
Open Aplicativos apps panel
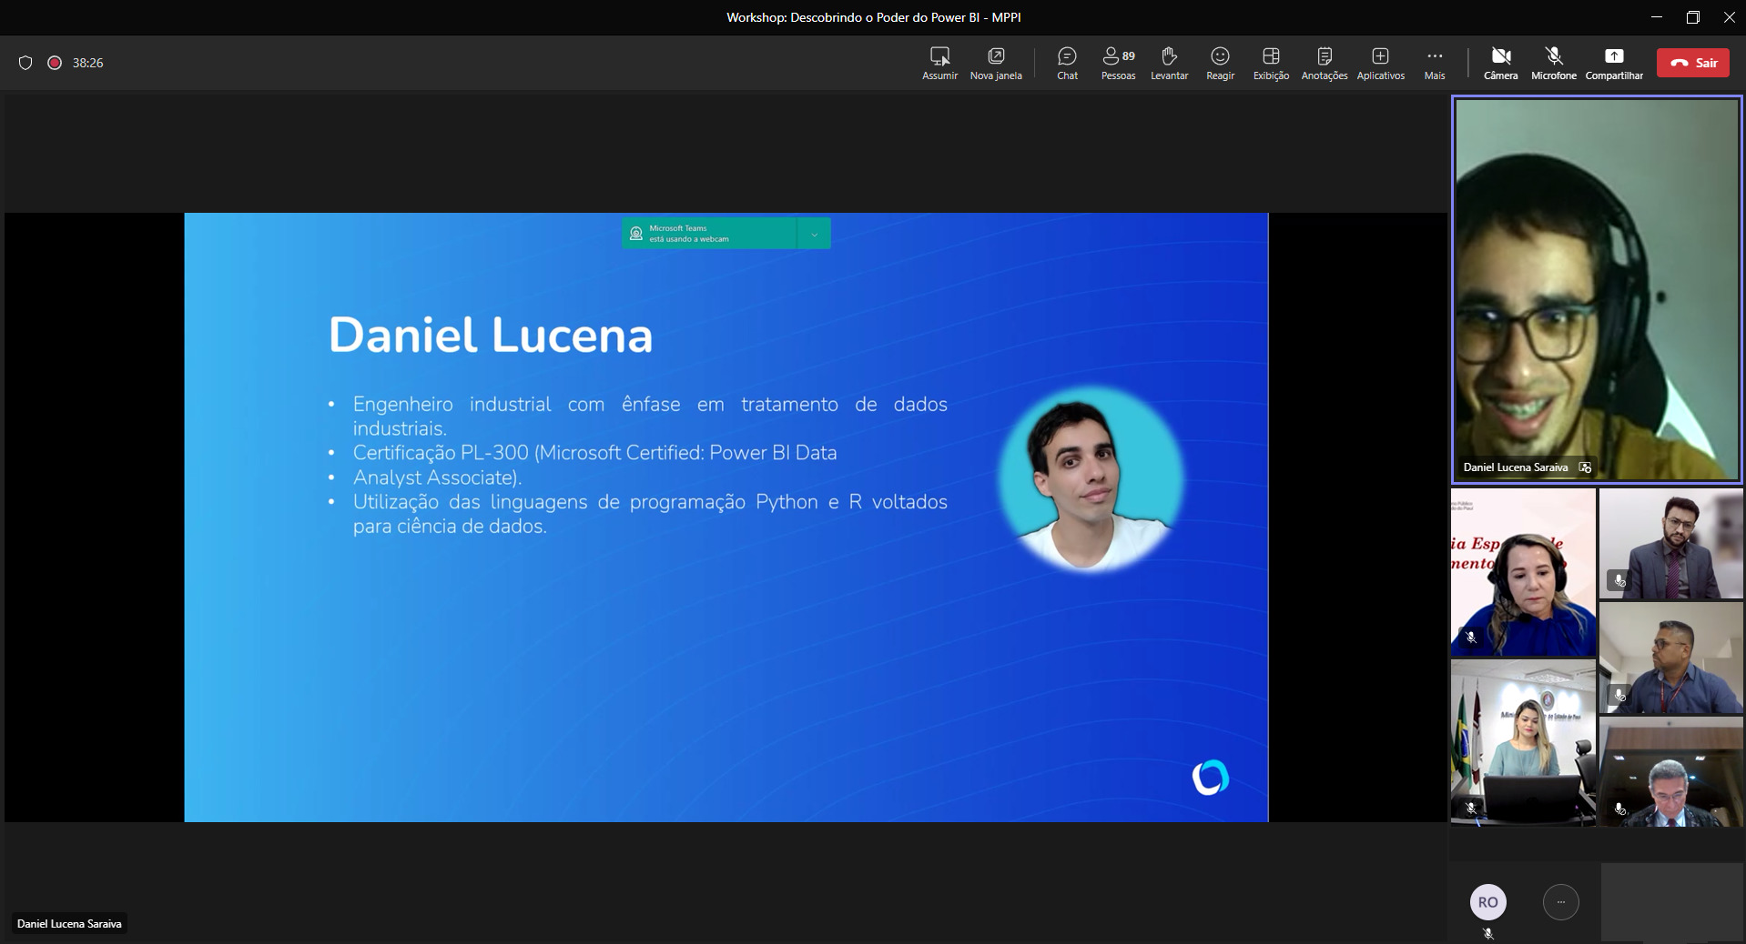coord(1380,64)
